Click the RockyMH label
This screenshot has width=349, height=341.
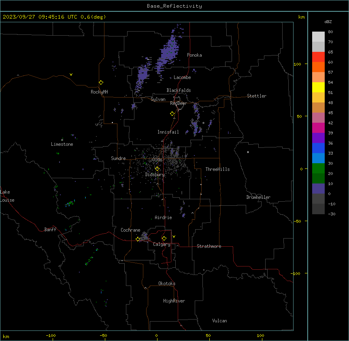click(x=99, y=92)
